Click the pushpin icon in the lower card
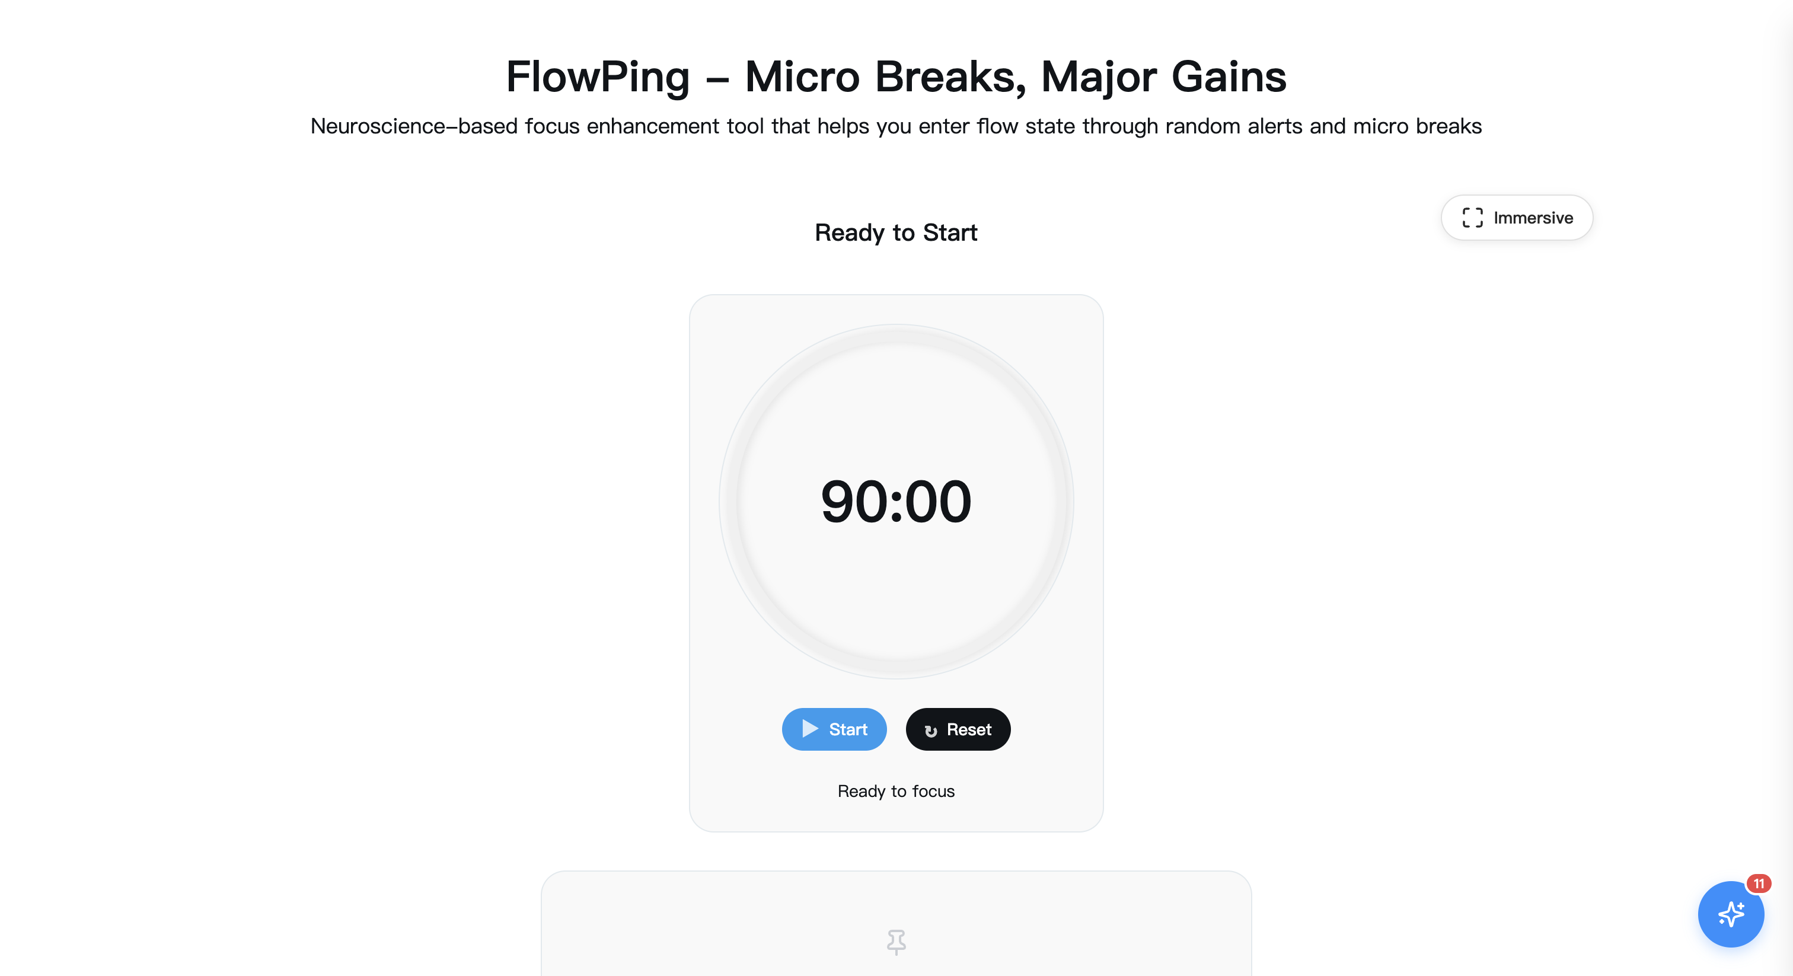This screenshot has width=1793, height=976. tap(896, 942)
